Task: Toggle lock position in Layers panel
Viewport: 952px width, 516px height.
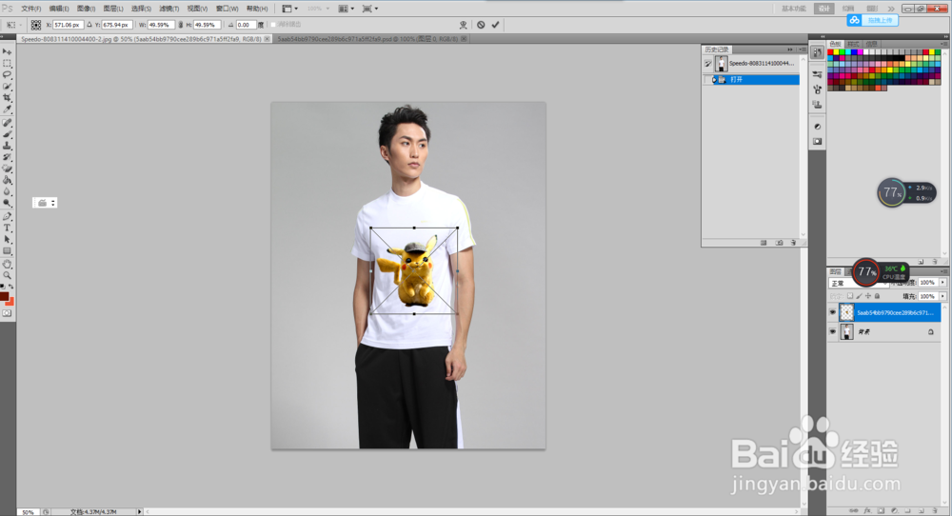Action: pyautogui.click(x=868, y=296)
